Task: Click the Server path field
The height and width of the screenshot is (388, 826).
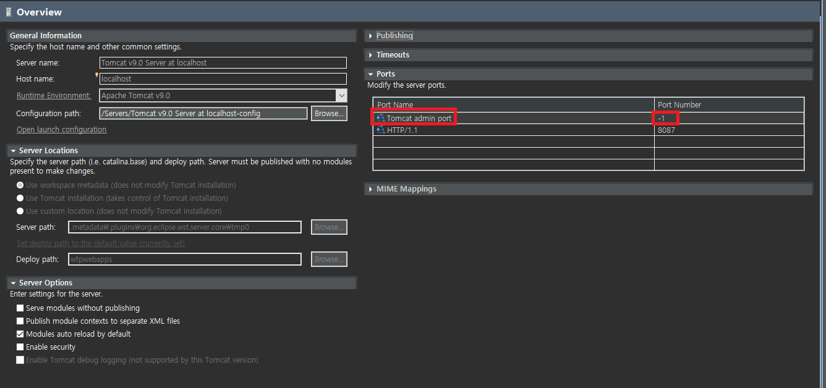Action: 184,227
